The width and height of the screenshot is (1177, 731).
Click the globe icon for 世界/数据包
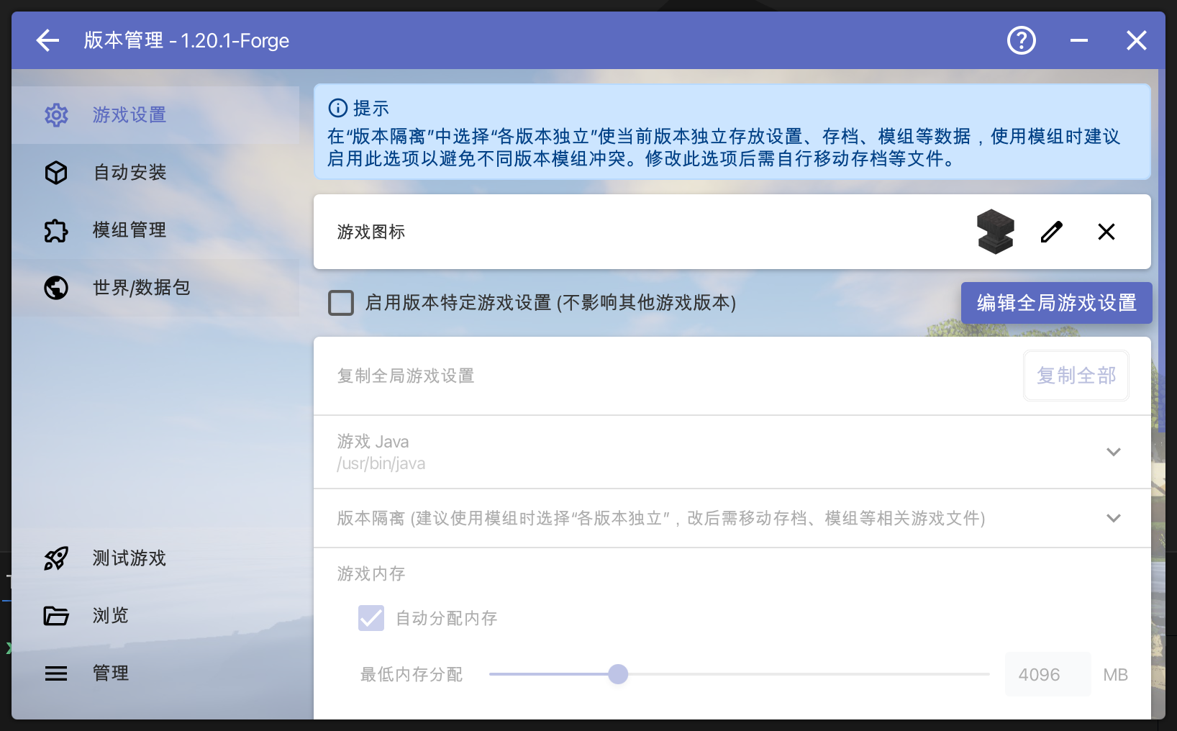click(x=56, y=288)
